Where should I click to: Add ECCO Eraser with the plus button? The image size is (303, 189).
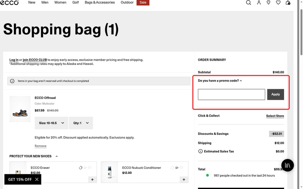[92, 180]
